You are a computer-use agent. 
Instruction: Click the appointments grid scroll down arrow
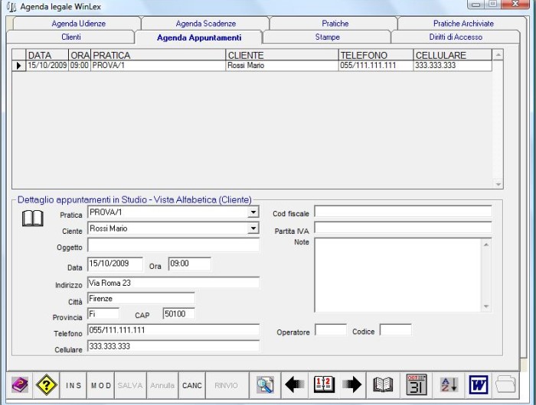498,184
